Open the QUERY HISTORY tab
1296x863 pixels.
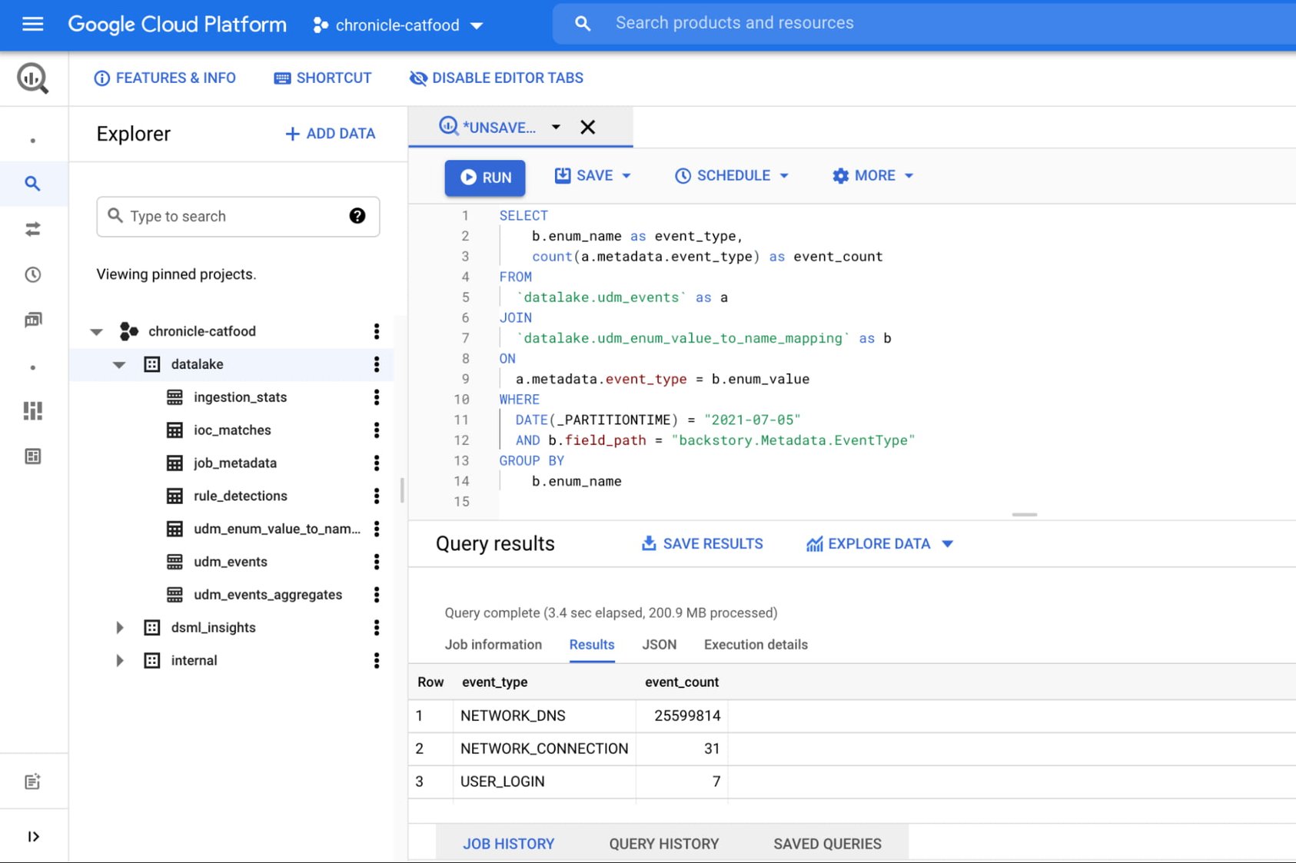[x=663, y=843]
